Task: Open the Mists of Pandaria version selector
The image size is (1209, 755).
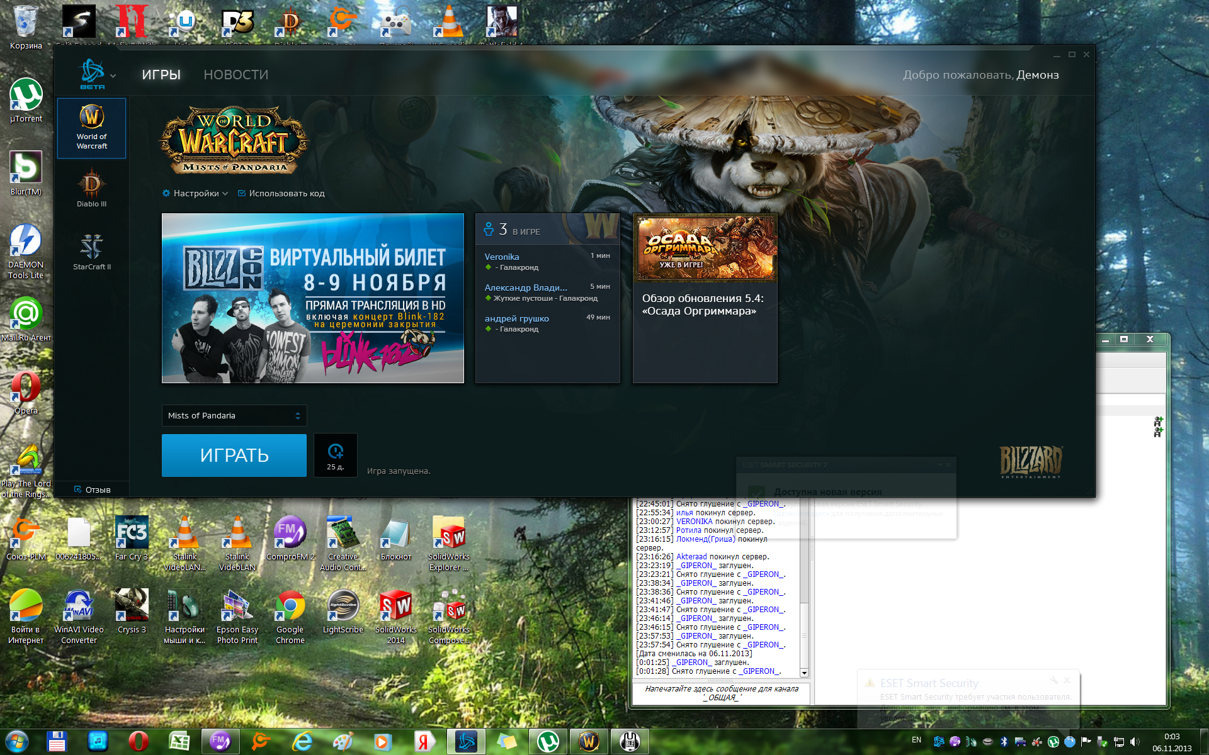Action: click(x=234, y=415)
